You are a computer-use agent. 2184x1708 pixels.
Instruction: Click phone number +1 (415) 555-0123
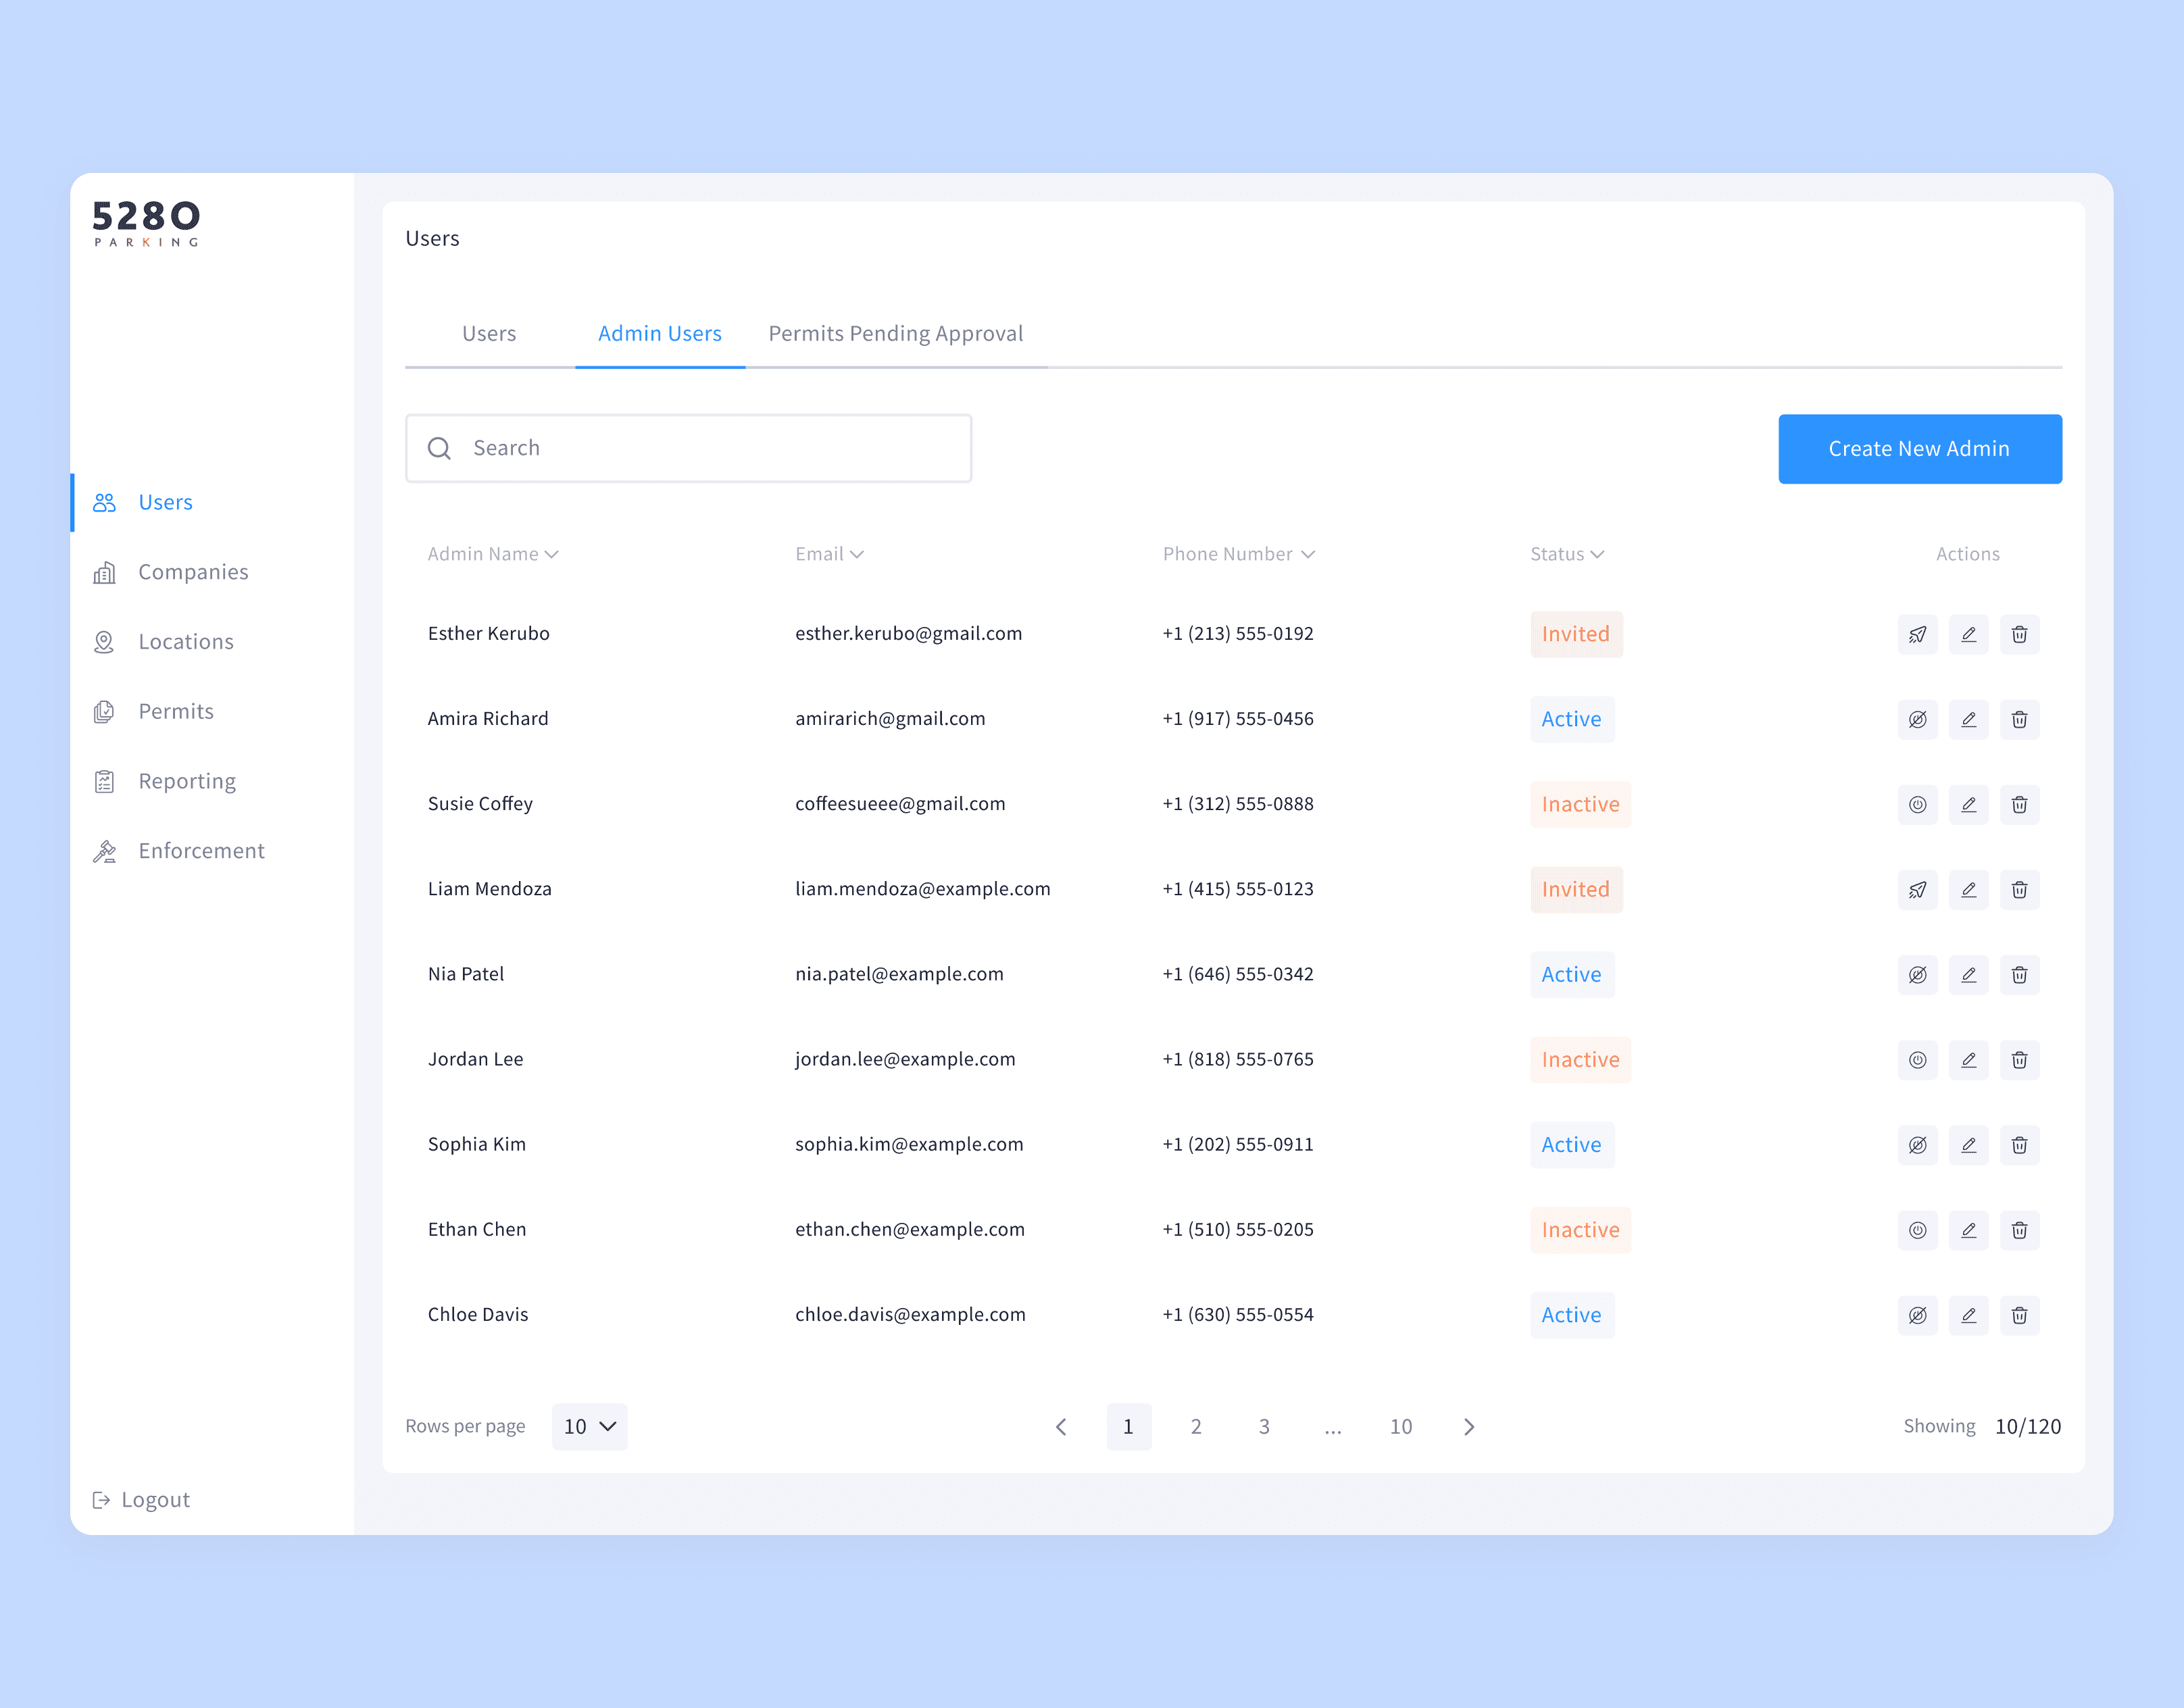1238,889
